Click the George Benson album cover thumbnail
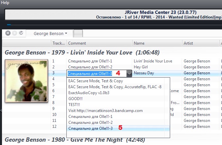Viewport: 222px width, 145px height. [26, 81]
